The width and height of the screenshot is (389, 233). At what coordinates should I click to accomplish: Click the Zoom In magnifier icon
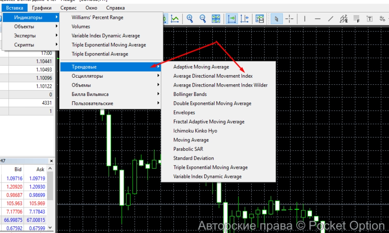coord(190,19)
